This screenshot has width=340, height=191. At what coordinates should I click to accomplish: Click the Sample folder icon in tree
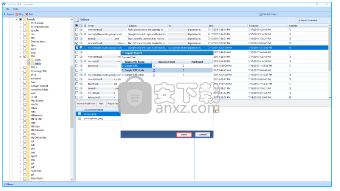coord(25,19)
